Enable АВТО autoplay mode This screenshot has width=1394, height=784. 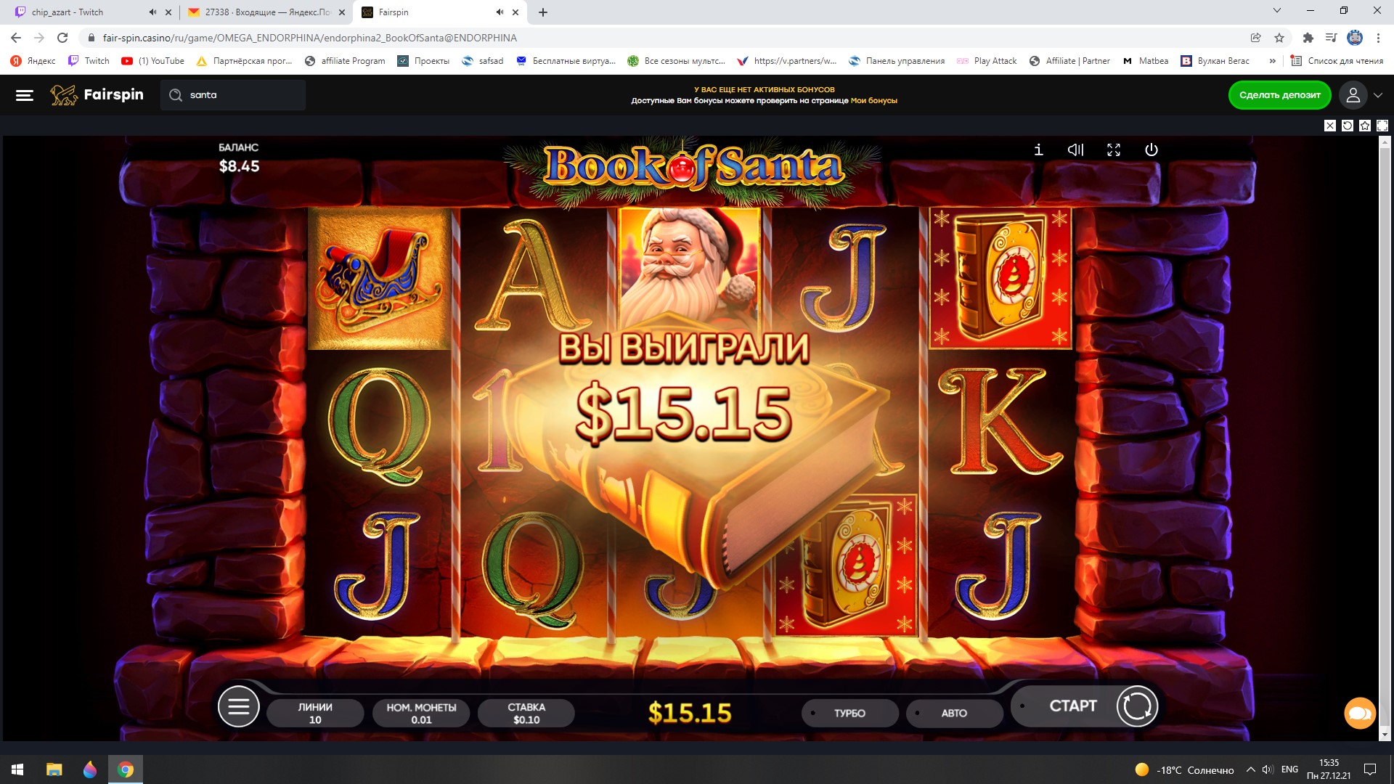coord(954,713)
